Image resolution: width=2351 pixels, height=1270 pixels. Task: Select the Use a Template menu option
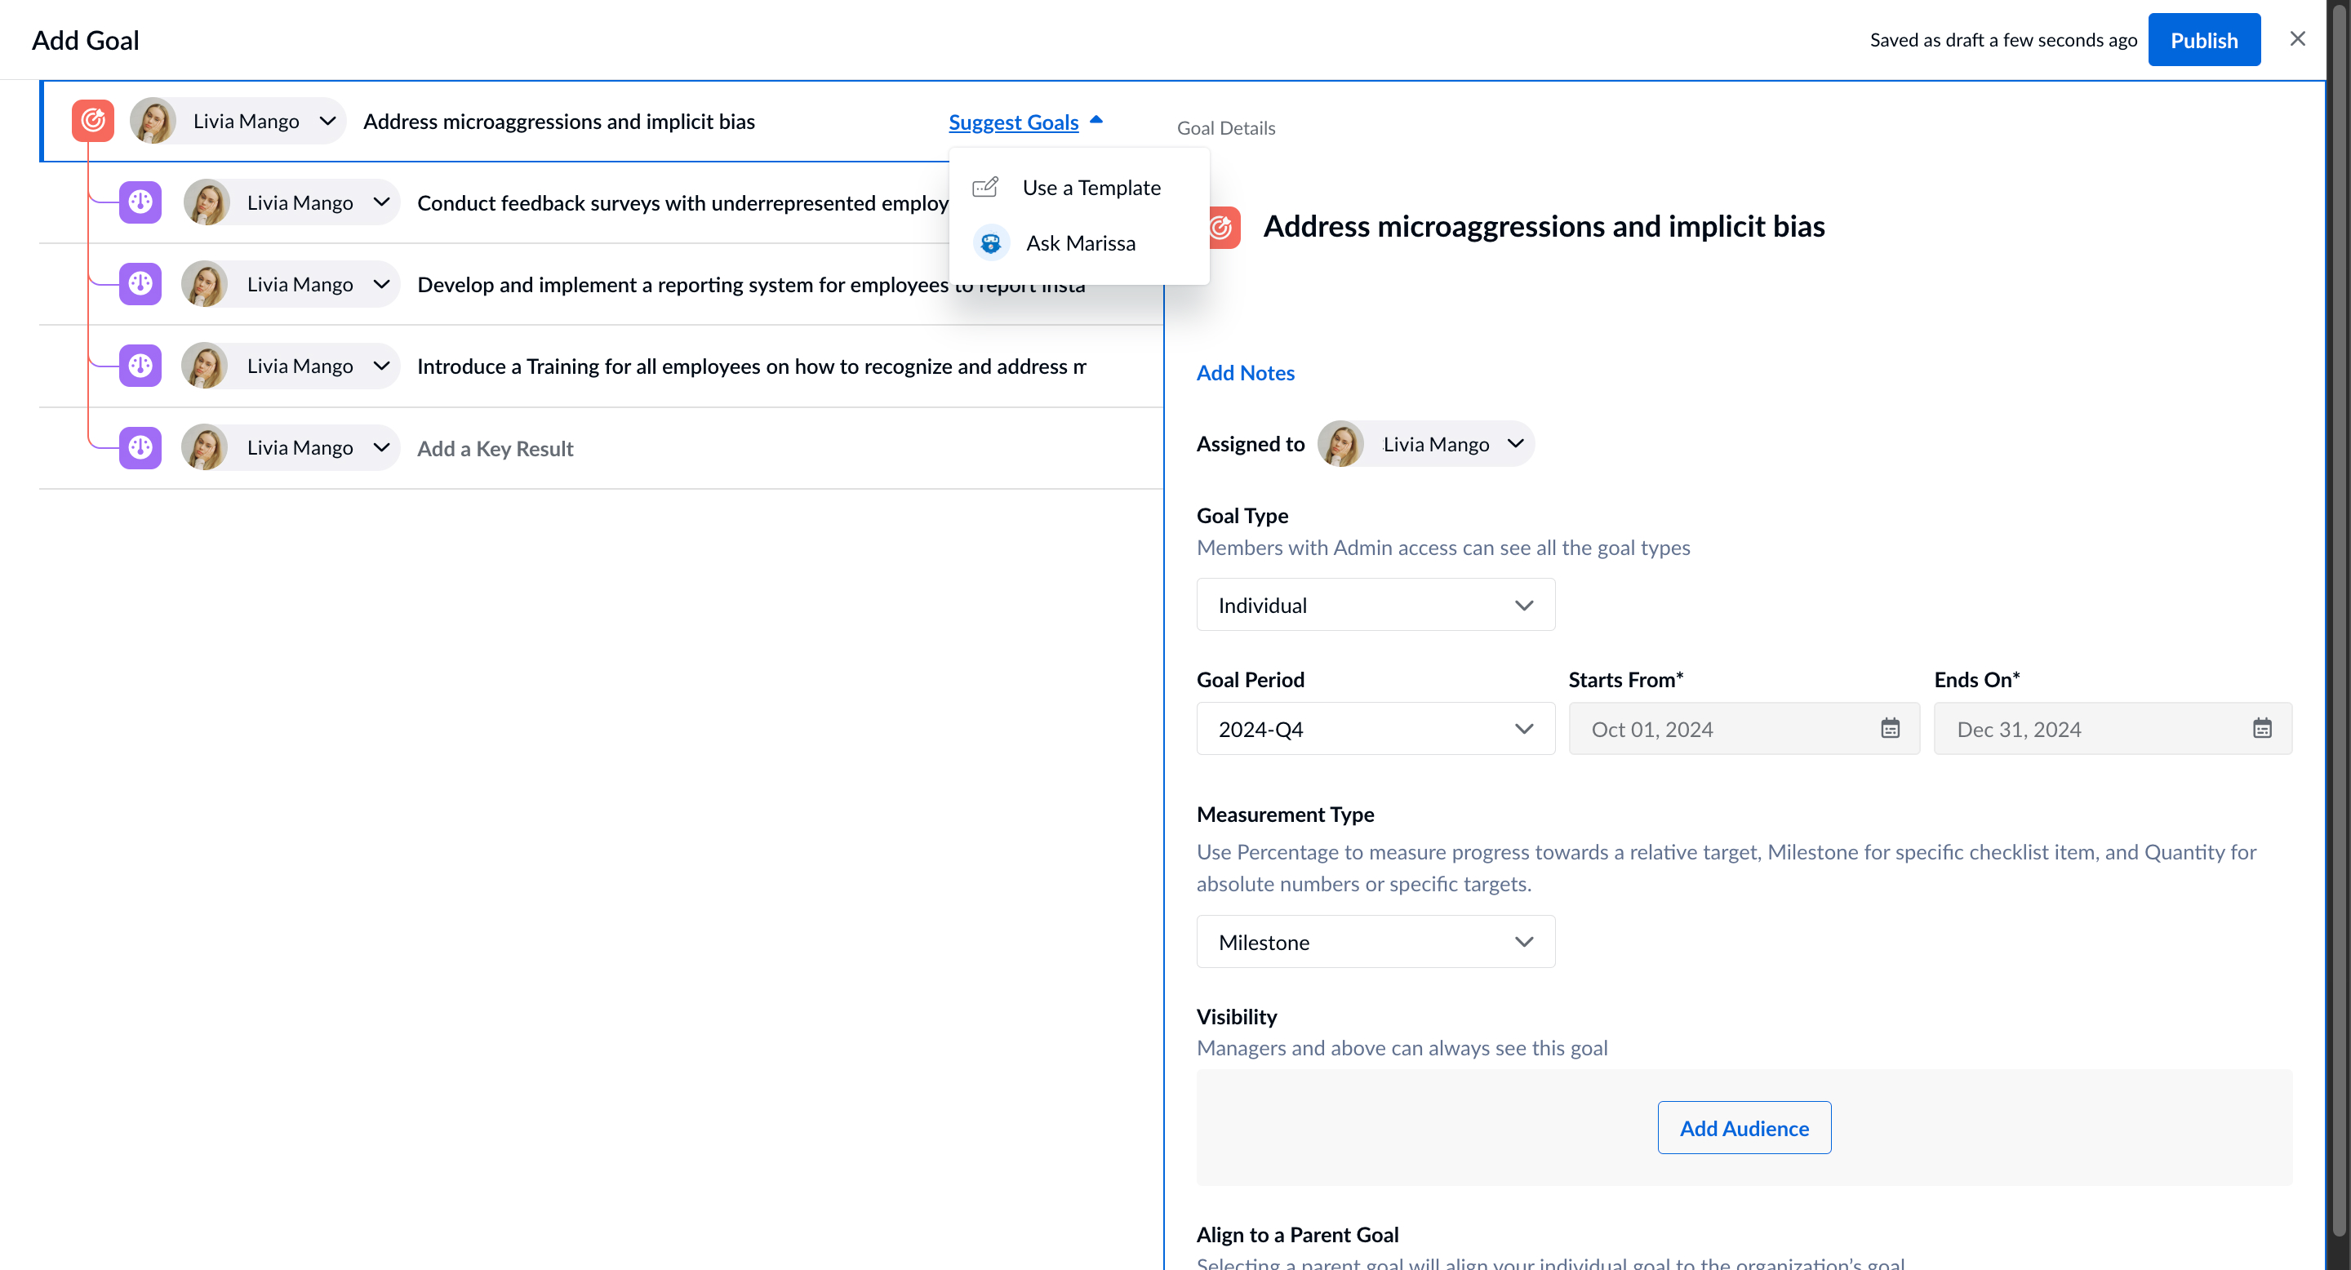pyautogui.click(x=1091, y=187)
